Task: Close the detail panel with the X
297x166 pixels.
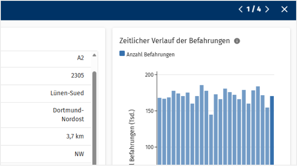Action: [x=284, y=9]
